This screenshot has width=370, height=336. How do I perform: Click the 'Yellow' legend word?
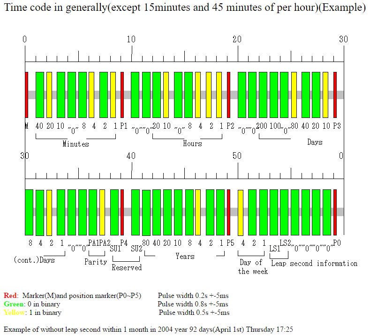click(14, 313)
